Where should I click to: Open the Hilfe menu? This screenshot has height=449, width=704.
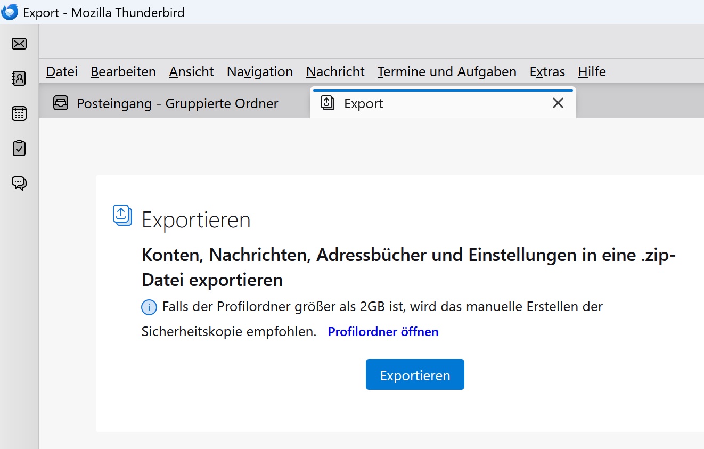pyautogui.click(x=592, y=72)
